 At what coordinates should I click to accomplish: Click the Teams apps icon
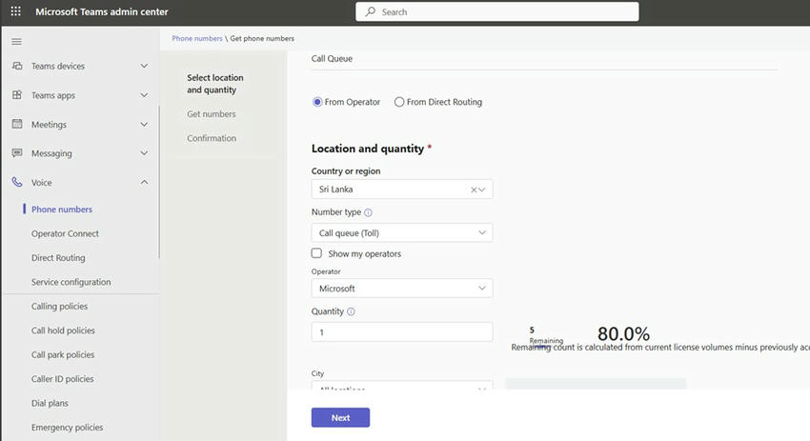tap(17, 95)
